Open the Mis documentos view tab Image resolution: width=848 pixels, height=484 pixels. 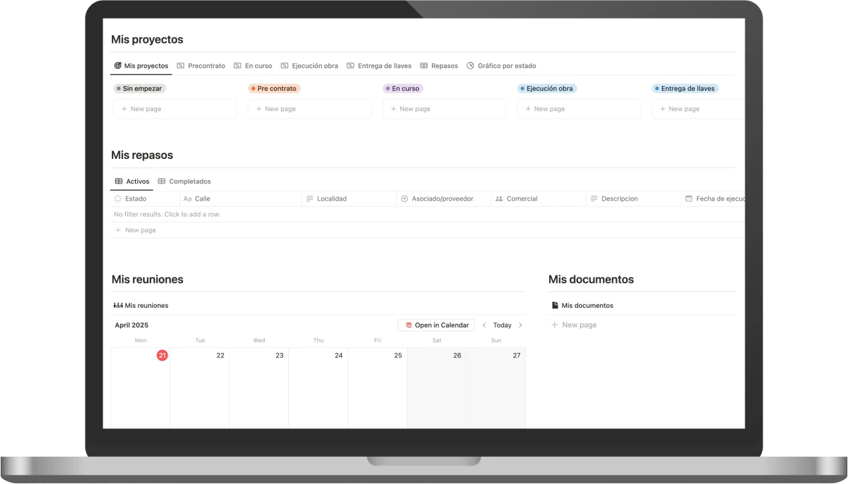tap(582, 306)
